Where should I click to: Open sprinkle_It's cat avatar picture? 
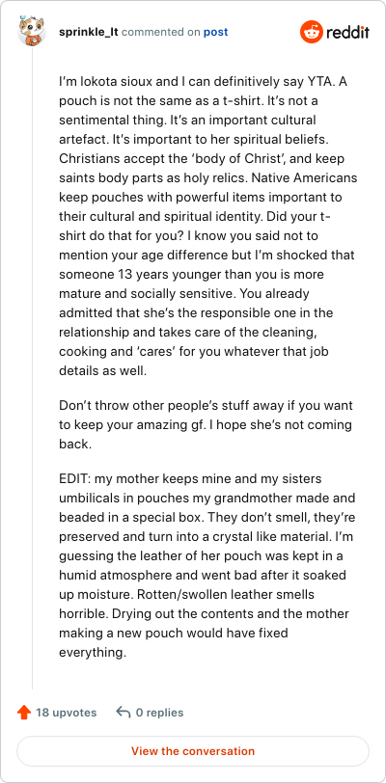click(x=32, y=31)
